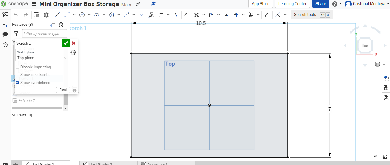Select the Sketch fillet tool
The height and width of the screenshot is (165, 390).
pos(187,15)
